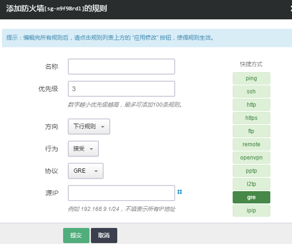Open the direction dropdown showing 下行规则

tap(89, 126)
